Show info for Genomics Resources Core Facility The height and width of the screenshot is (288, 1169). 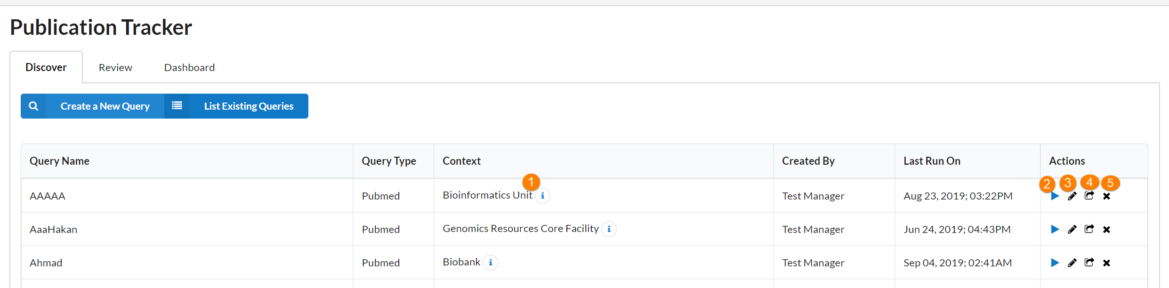pos(609,229)
